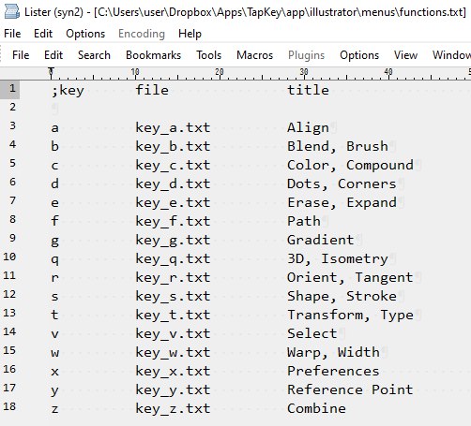Click ruler mark 10
The height and width of the screenshot is (426, 471).
tap(135, 72)
